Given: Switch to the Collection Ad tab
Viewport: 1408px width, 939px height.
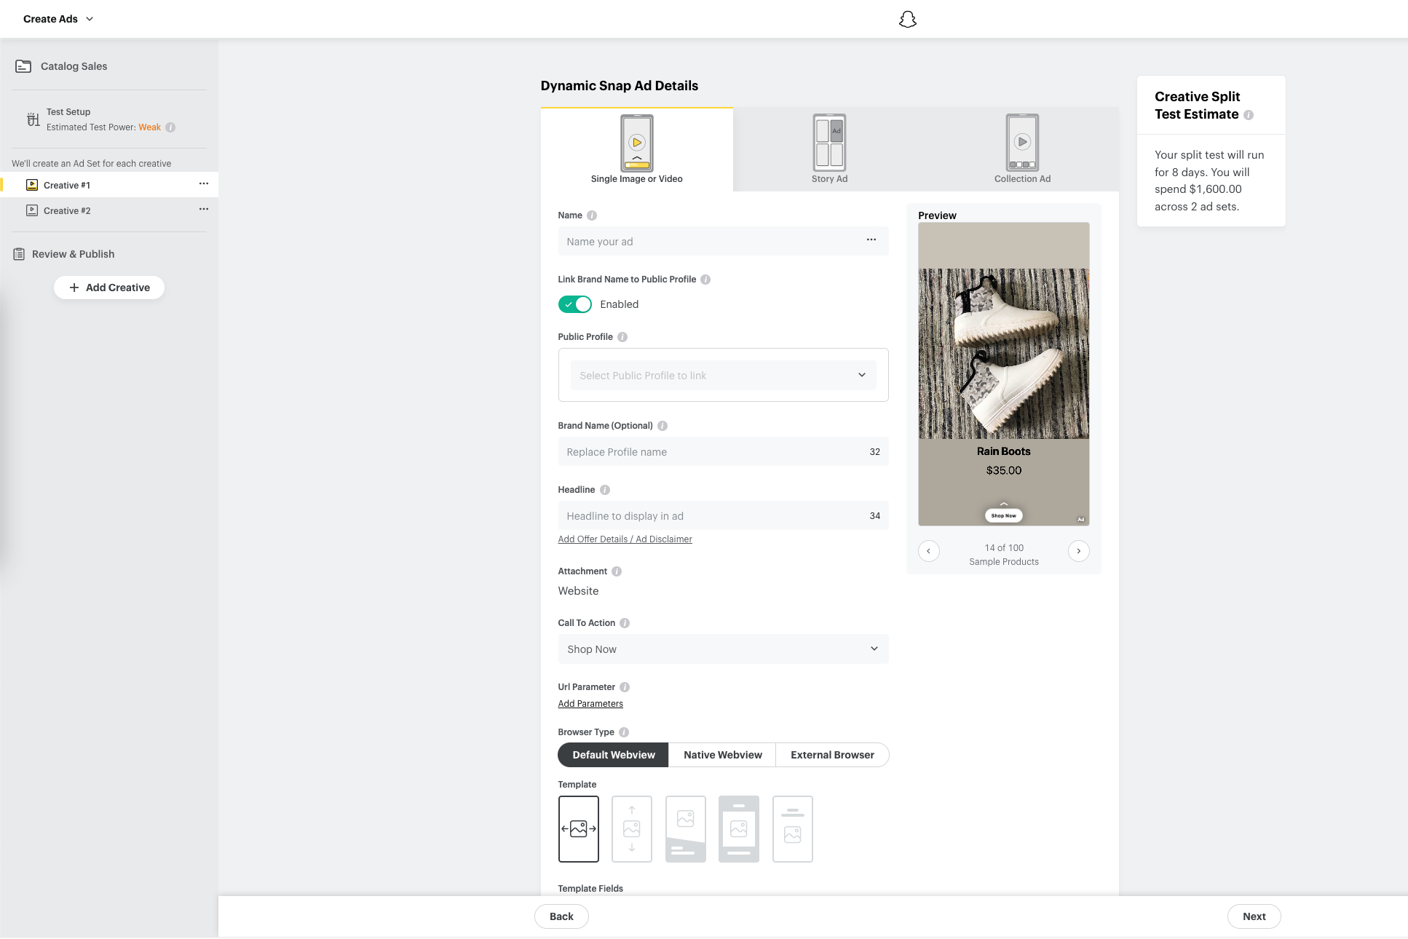Looking at the screenshot, I should [1022, 149].
